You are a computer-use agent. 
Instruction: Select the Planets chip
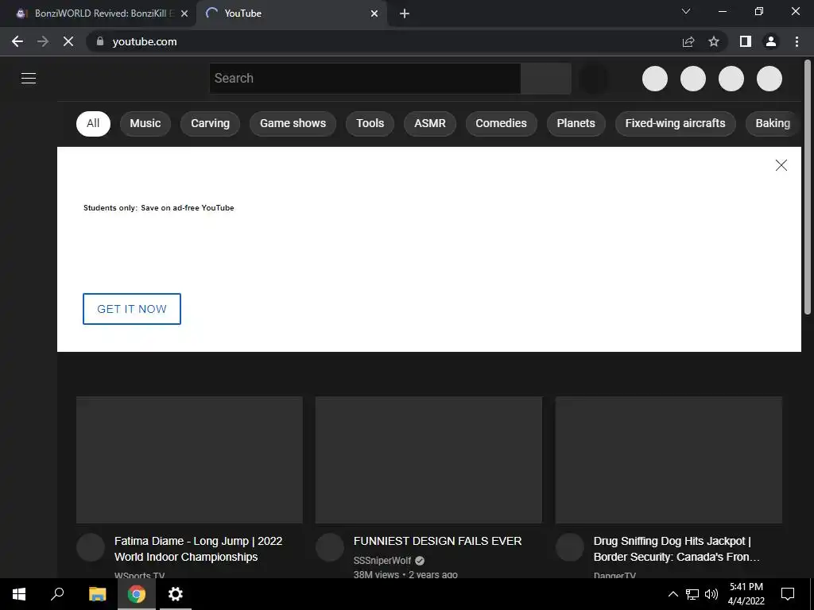576,123
